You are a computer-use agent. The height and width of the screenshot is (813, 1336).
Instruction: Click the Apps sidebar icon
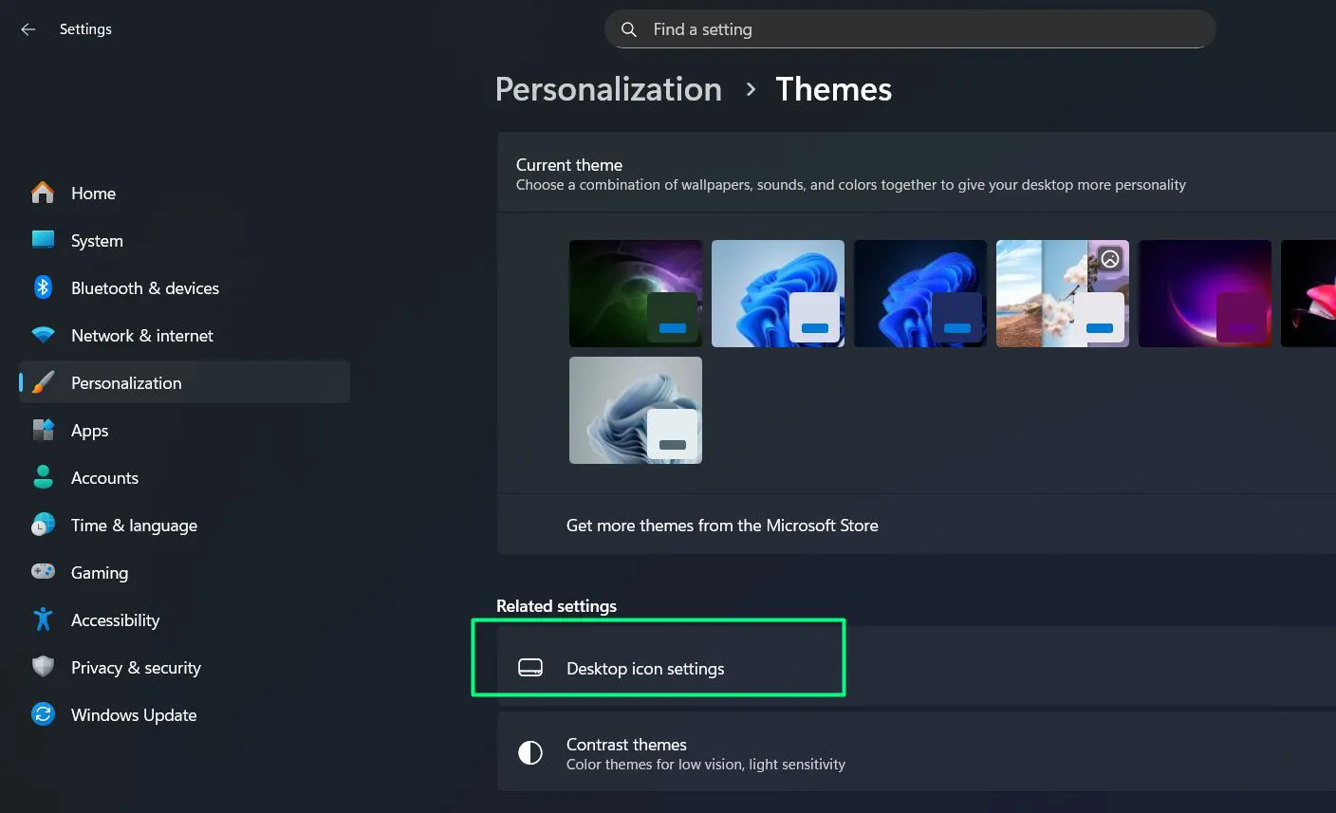click(43, 430)
